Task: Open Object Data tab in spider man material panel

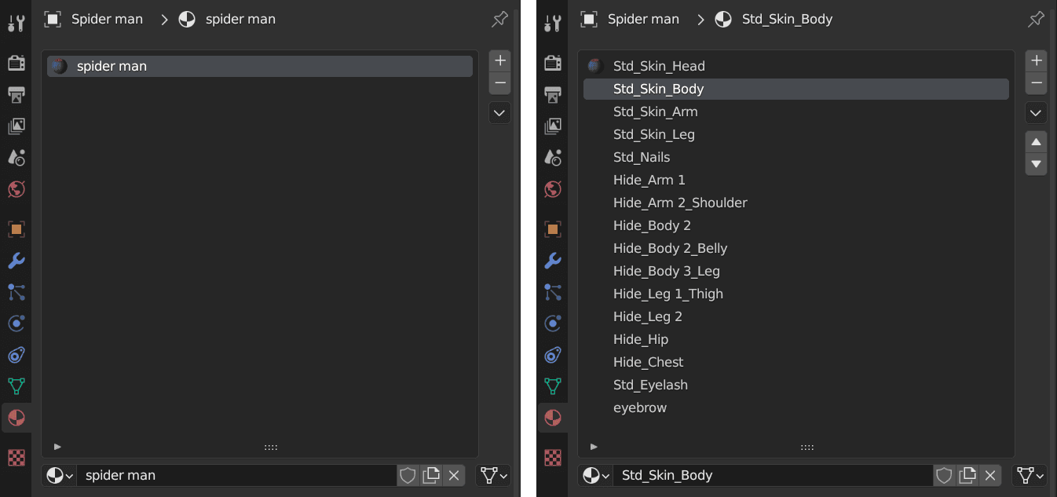Action: point(16,386)
